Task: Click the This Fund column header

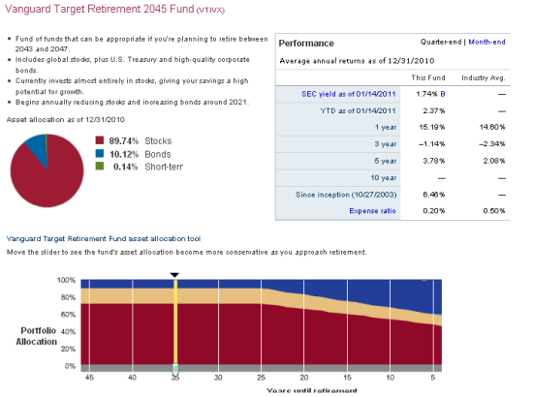Action: [428, 77]
